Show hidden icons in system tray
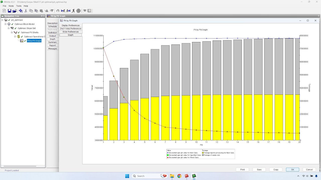Screen dimensions: 321x180 coord(298,176)
